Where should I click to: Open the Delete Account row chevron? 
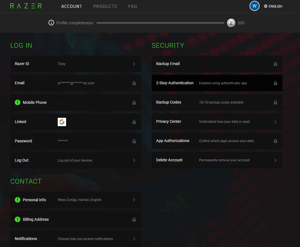(275, 160)
